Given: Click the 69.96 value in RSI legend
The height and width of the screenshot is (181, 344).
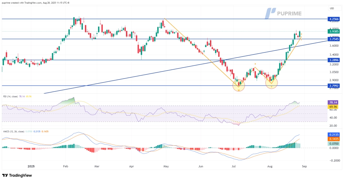Looking at the screenshot, I should (x=29, y=96).
